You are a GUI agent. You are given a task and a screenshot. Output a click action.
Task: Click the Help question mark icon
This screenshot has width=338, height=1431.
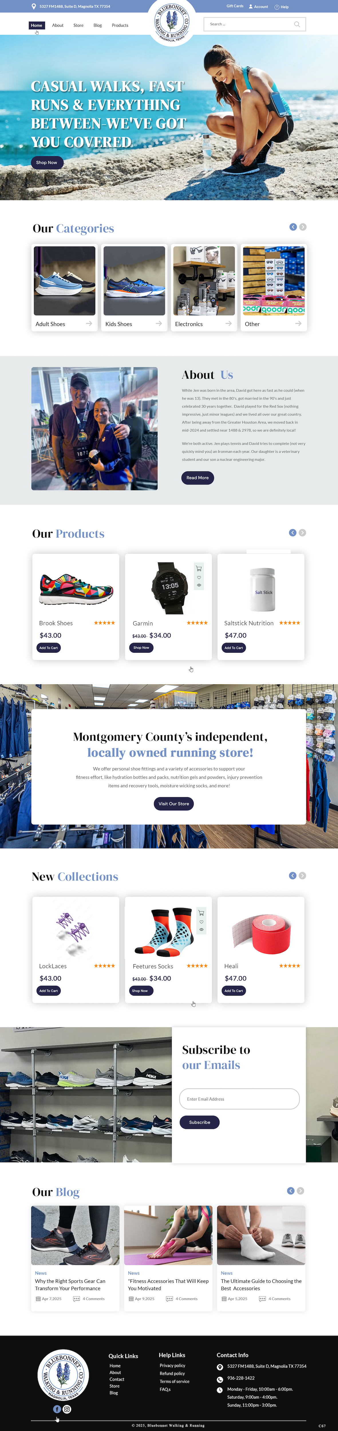[x=276, y=7]
